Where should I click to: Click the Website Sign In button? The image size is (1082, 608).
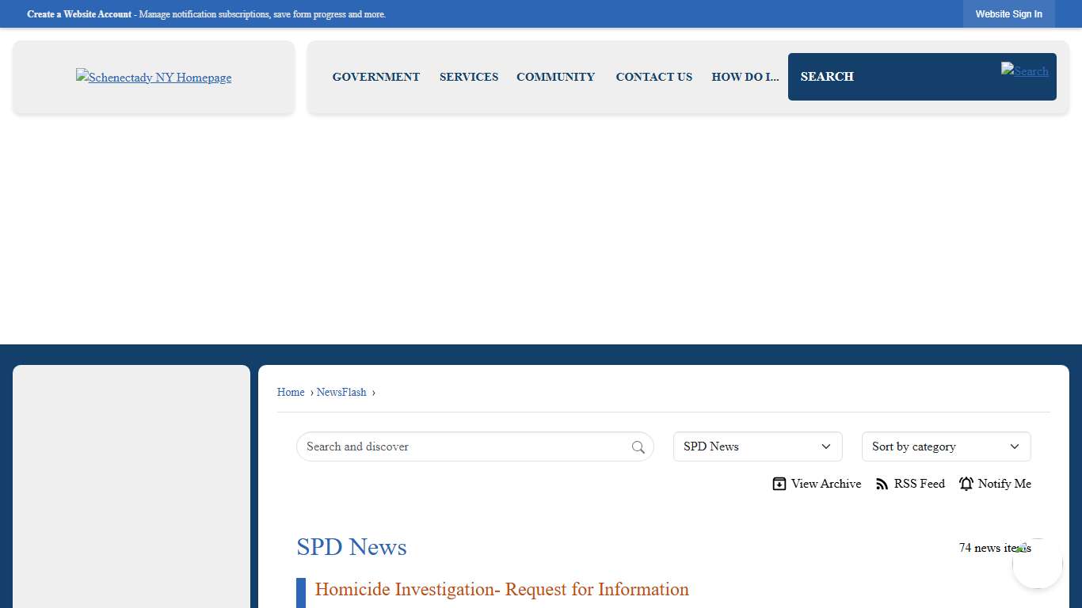1008,14
